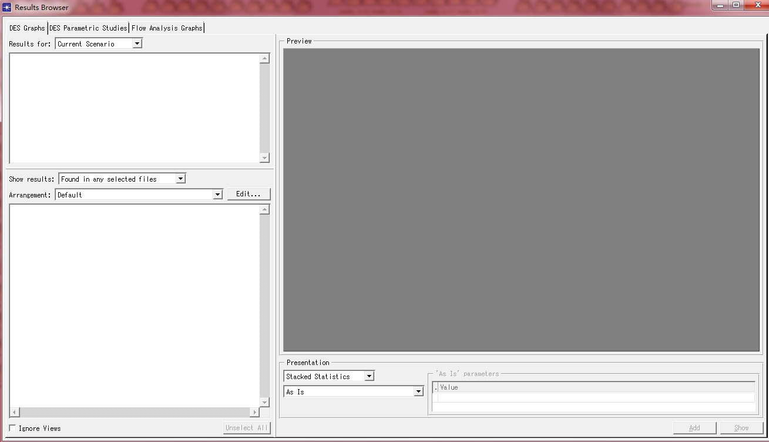Minimize the Results Browser window
Screen dimensions: 769x442
coord(720,5)
